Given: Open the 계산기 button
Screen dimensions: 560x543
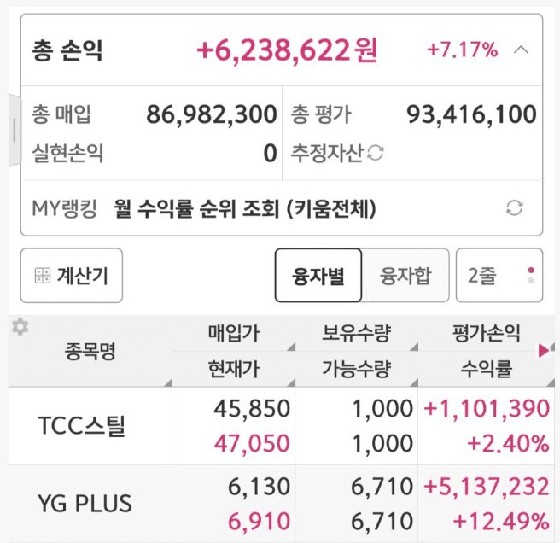Looking at the screenshot, I should [x=72, y=276].
